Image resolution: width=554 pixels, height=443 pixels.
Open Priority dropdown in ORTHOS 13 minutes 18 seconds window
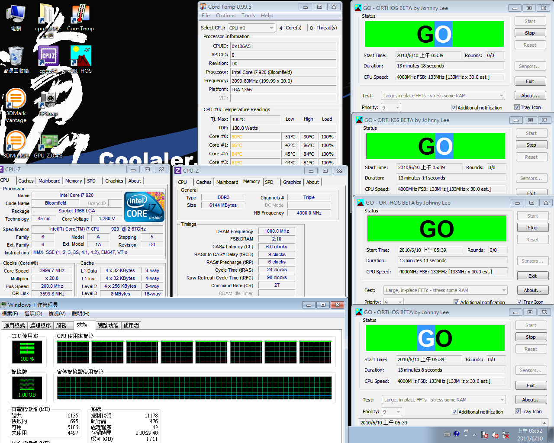391,107
